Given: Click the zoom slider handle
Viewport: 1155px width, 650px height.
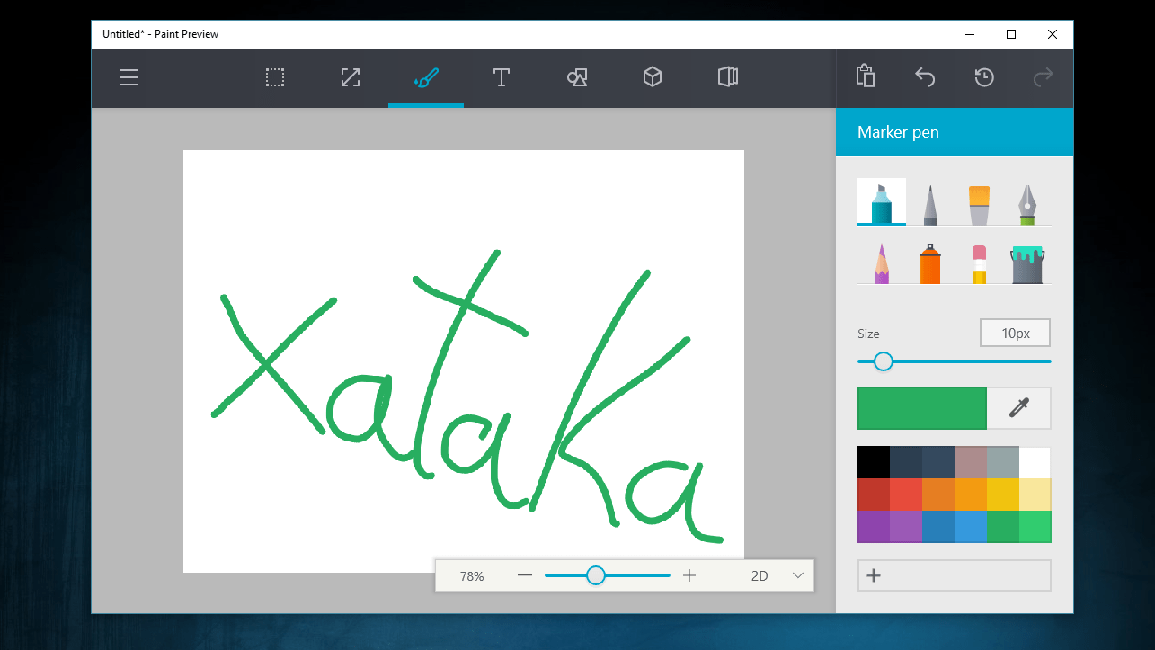Looking at the screenshot, I should click(x=596, y=575).
